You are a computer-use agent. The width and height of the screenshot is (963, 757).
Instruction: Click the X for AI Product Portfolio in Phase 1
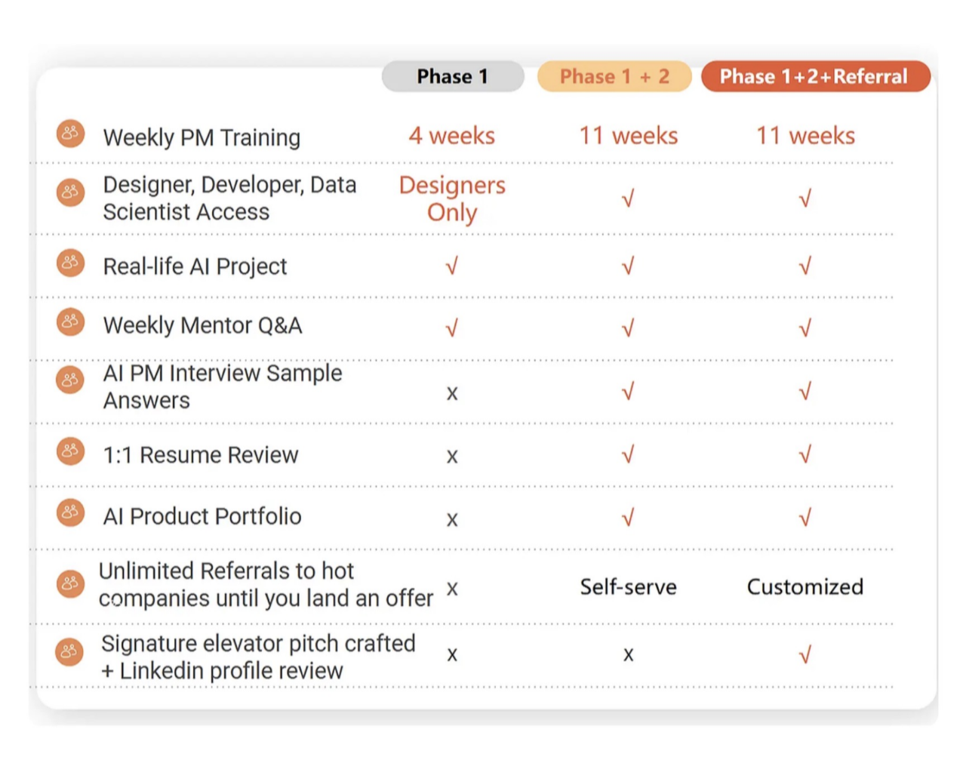[451, 519]
